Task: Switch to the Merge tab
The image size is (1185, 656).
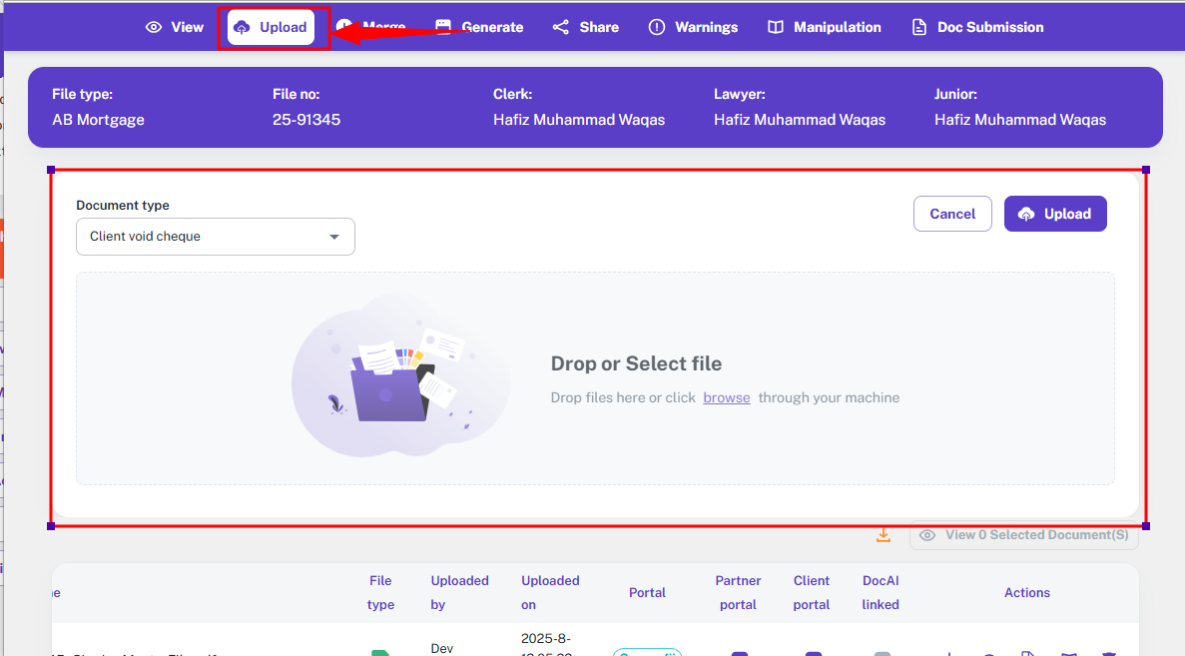Action: click(370, 27)
